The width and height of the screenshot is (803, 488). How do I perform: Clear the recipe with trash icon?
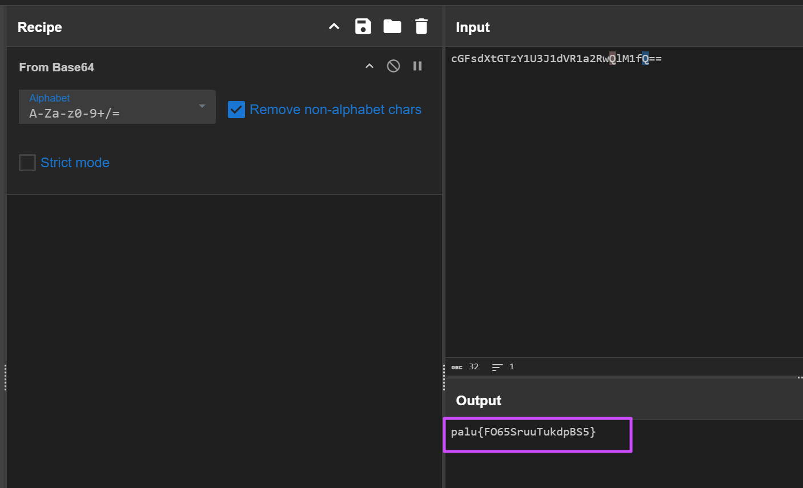(x=421, y=26)
